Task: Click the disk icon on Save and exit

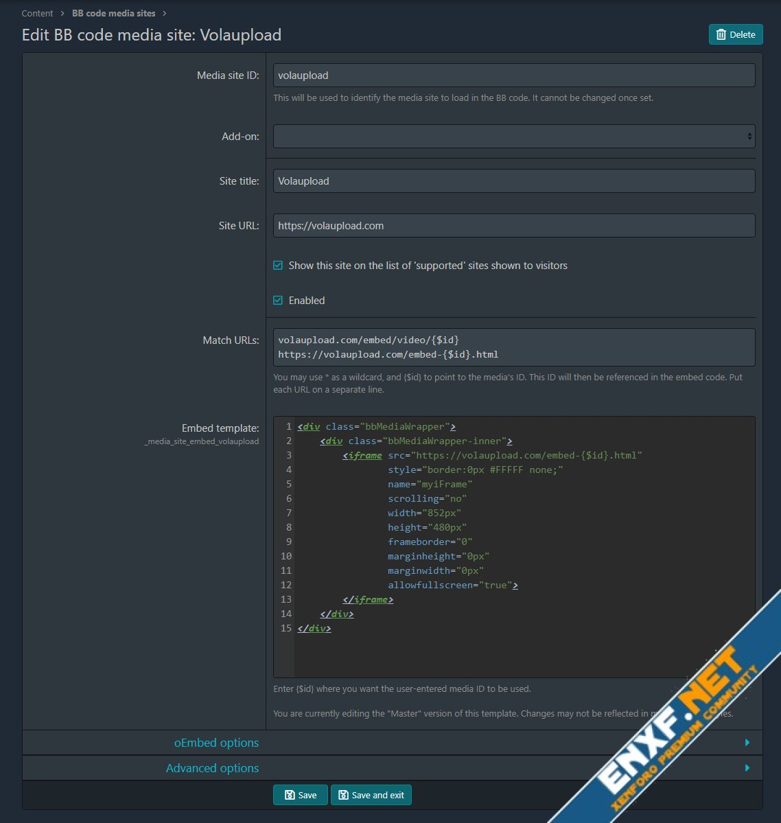Action: [343, 795]
